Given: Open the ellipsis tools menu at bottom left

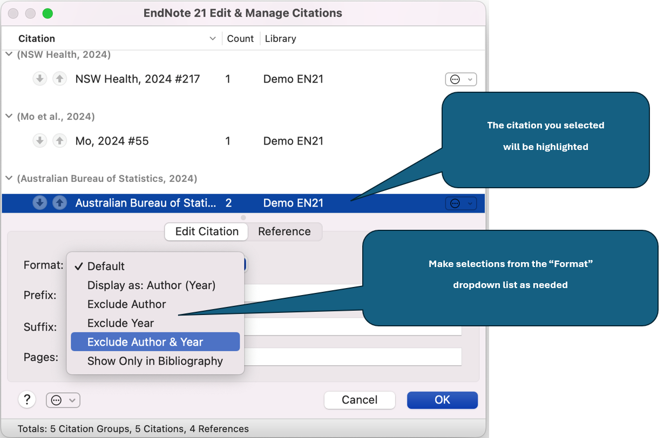Looking at the screenshot, I should [63, 400].
